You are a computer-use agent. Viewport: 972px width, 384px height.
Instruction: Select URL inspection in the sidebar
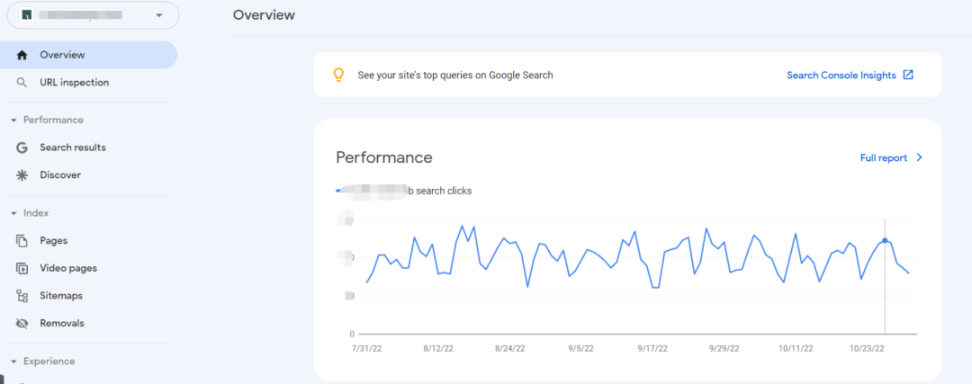tap(74, 83)
